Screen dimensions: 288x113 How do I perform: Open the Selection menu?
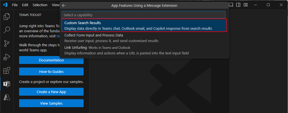click(x=40, y=5)
